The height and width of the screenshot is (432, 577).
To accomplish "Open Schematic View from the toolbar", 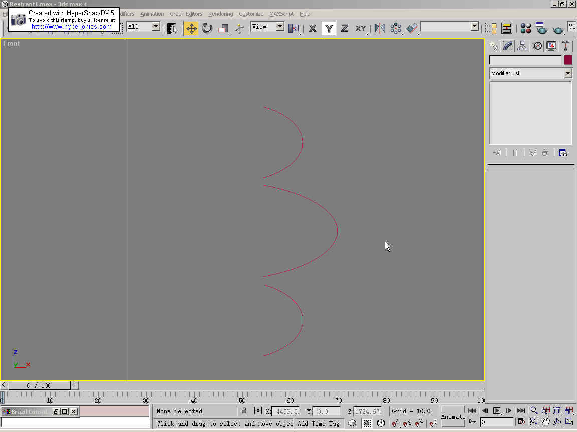I will pos(507,28).
